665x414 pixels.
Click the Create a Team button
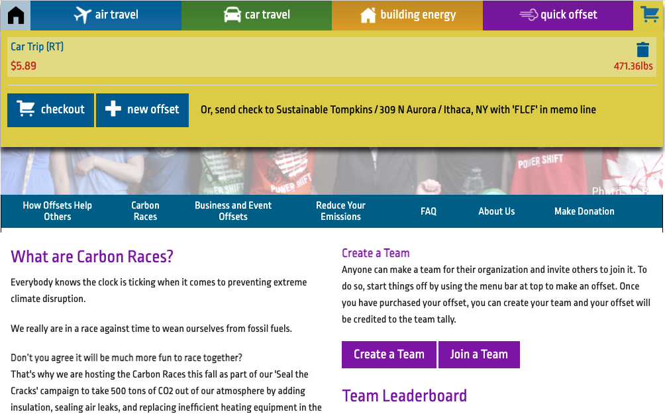pyautogui.click(x=389, y=354)
